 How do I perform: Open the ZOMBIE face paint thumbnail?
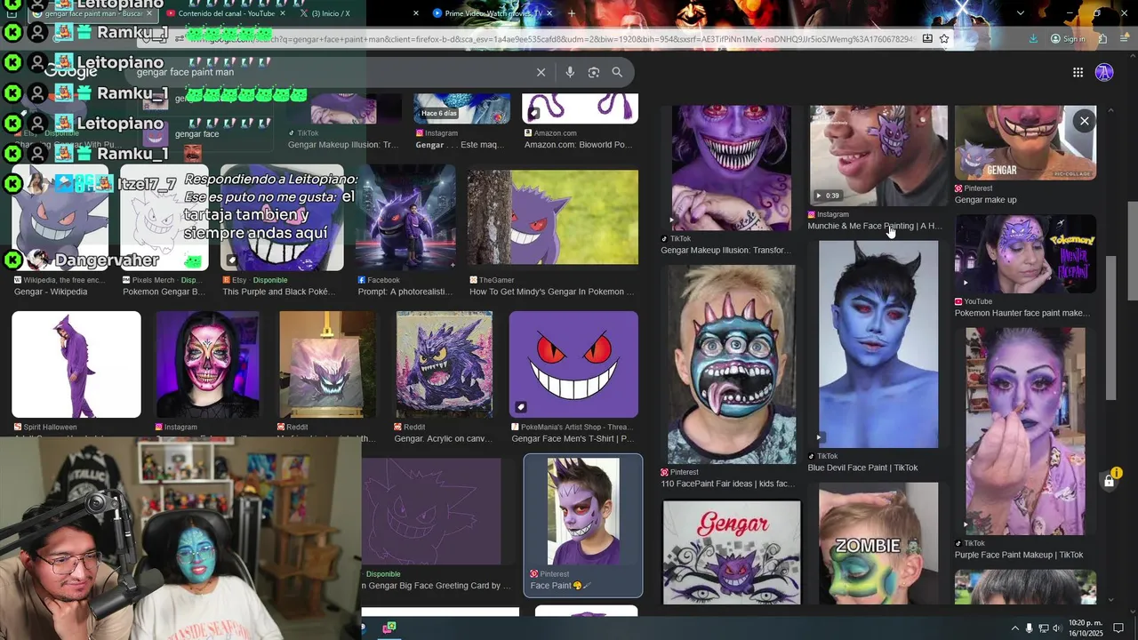coord(878,543)
